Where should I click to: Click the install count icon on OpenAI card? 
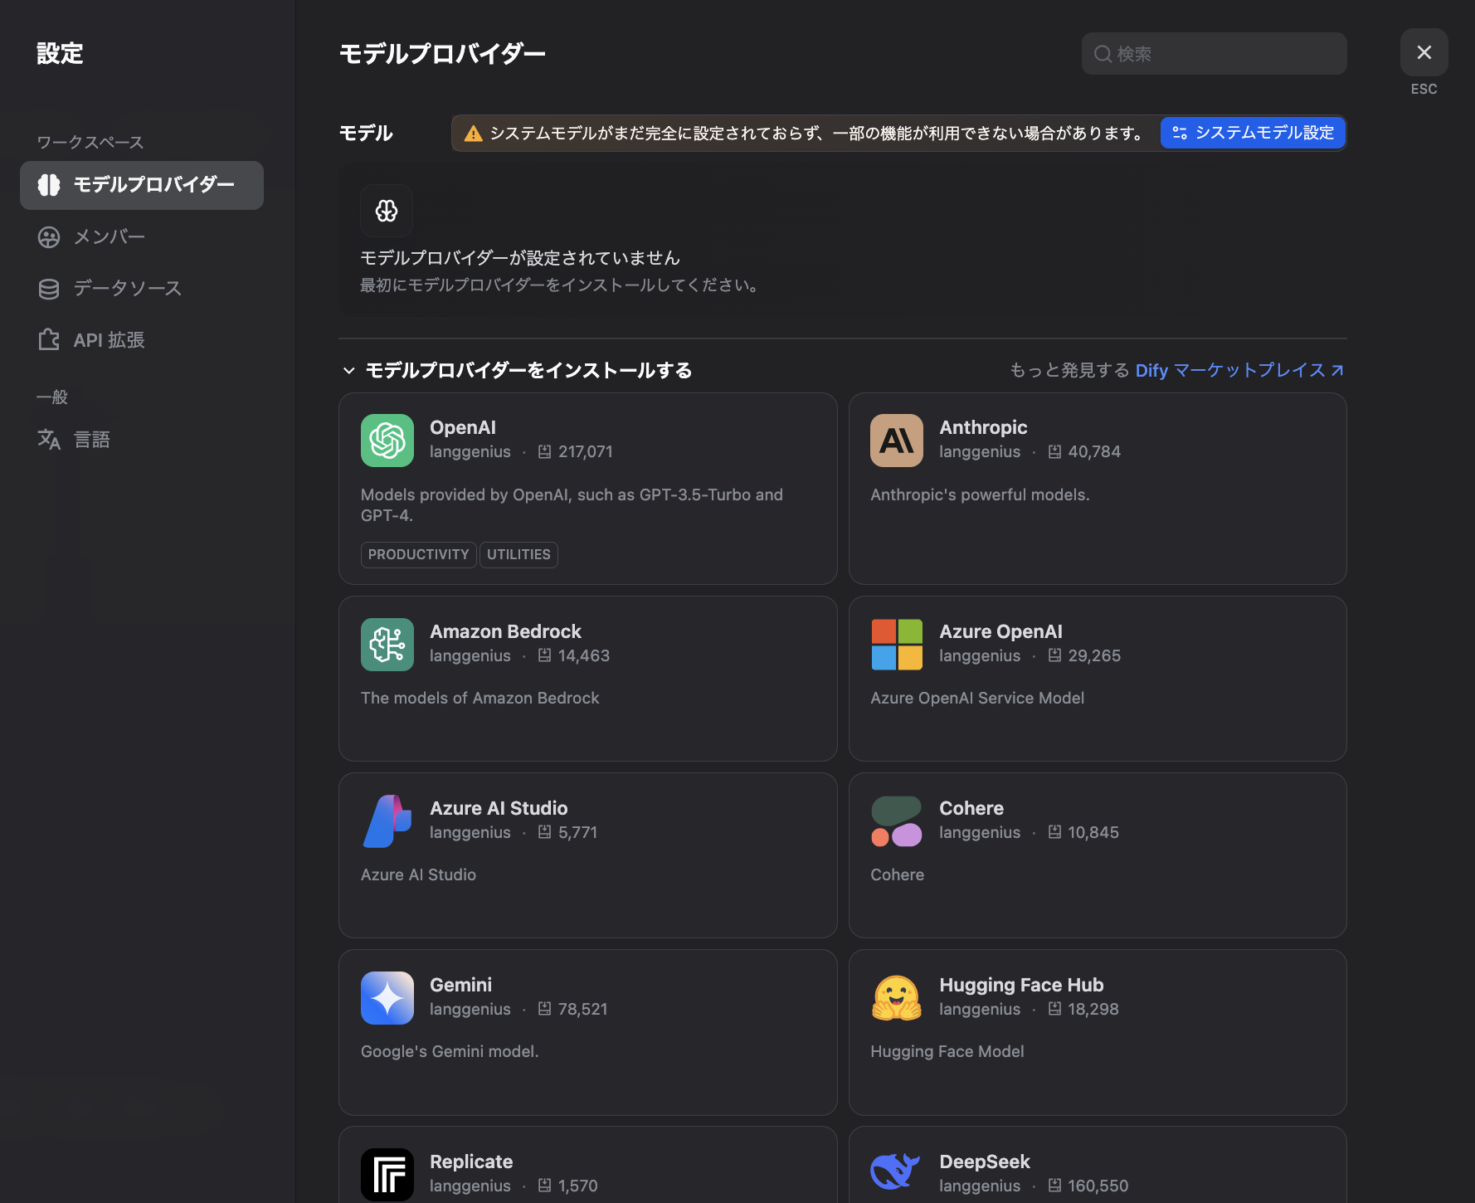pos(545,451)
